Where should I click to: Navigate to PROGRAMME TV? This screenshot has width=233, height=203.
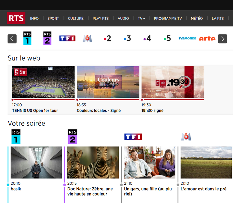(x=168, y=18)
